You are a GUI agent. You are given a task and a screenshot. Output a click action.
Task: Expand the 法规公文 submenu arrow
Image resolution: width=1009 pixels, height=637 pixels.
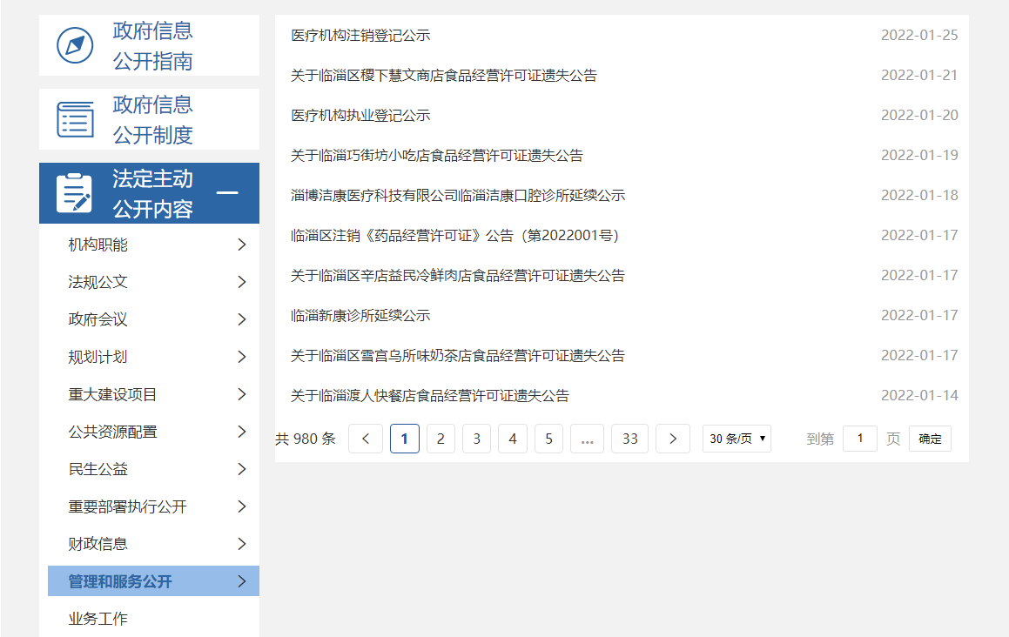(x=242, y=282)
